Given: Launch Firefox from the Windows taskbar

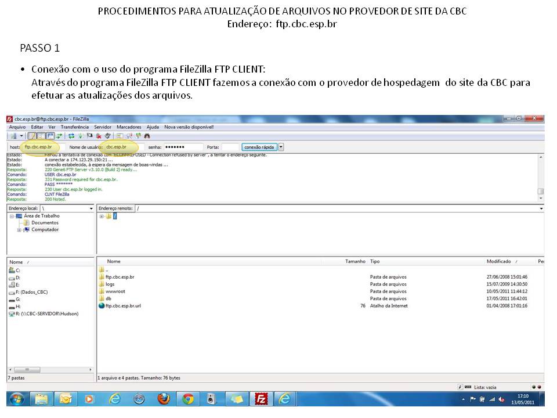Looking at the screenshot, I should pyautogui.click(x=164, y=399).
